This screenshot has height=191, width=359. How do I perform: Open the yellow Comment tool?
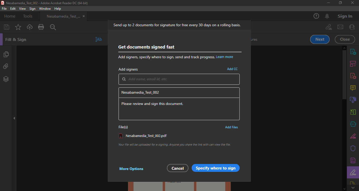tap(353, 88)
